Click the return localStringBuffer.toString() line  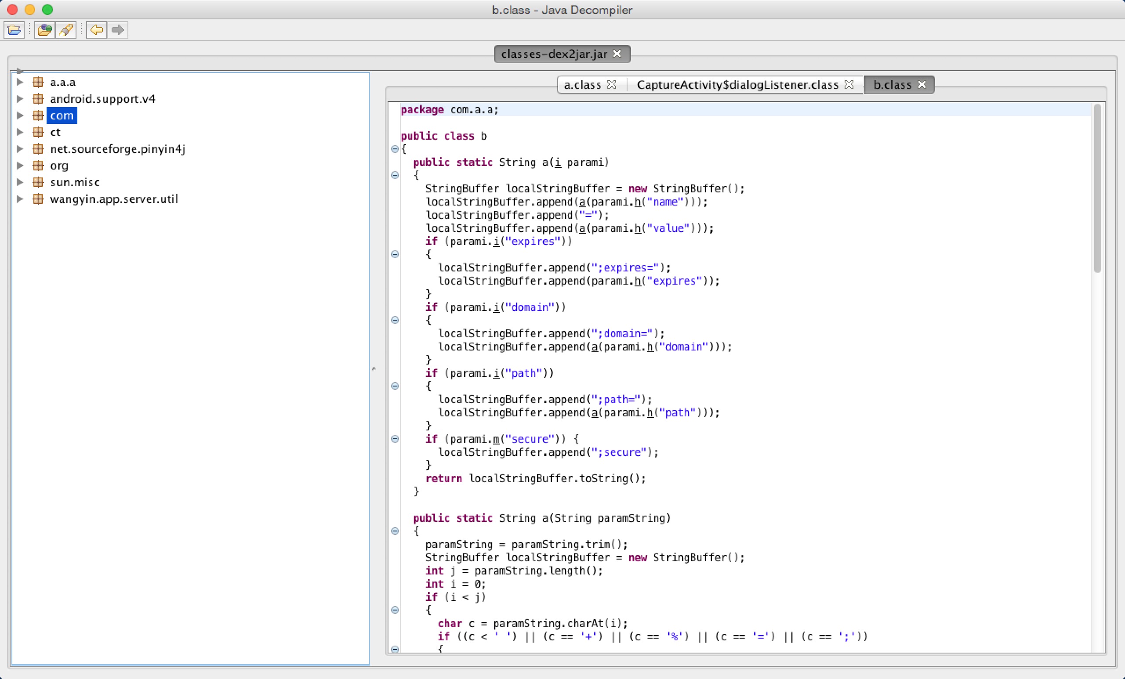tap(536, 478)
